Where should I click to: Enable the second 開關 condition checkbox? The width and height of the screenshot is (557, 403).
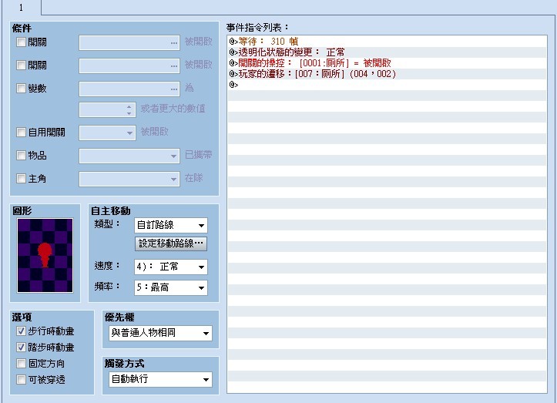click(21, 65)
